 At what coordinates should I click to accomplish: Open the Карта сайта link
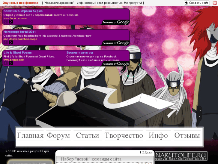tap(27, 153)
